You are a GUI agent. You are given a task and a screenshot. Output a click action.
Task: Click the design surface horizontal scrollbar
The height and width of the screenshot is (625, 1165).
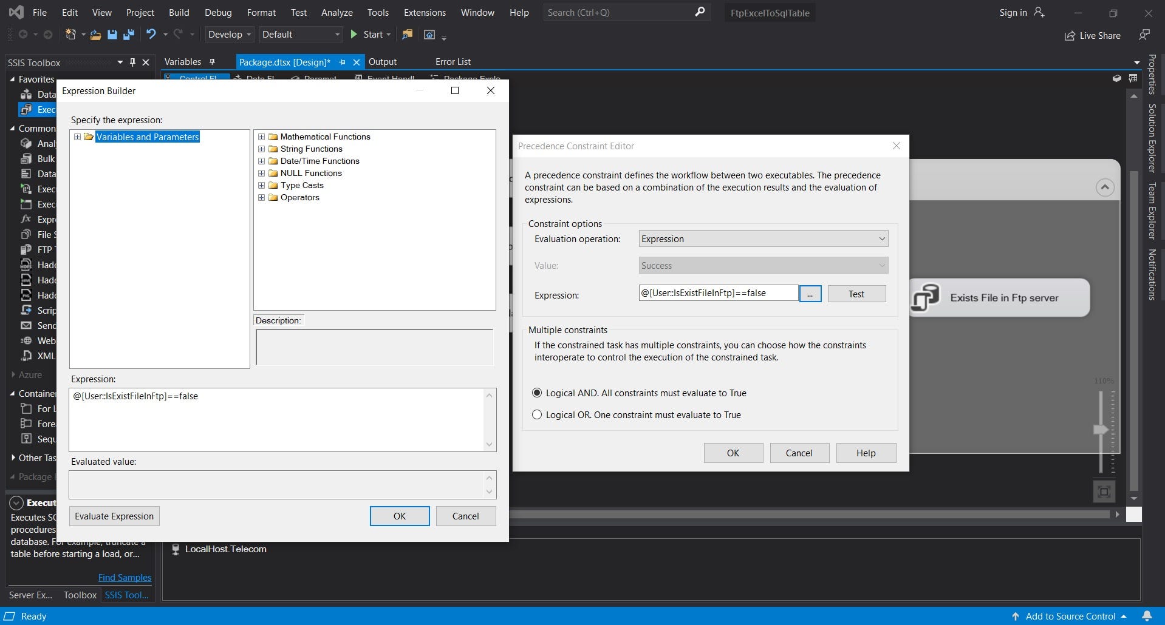pyautogui.click(x=809, y=514)
